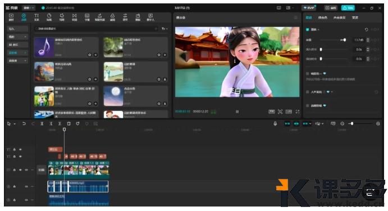Open the Text (TI) tab

tap(36, 17)
